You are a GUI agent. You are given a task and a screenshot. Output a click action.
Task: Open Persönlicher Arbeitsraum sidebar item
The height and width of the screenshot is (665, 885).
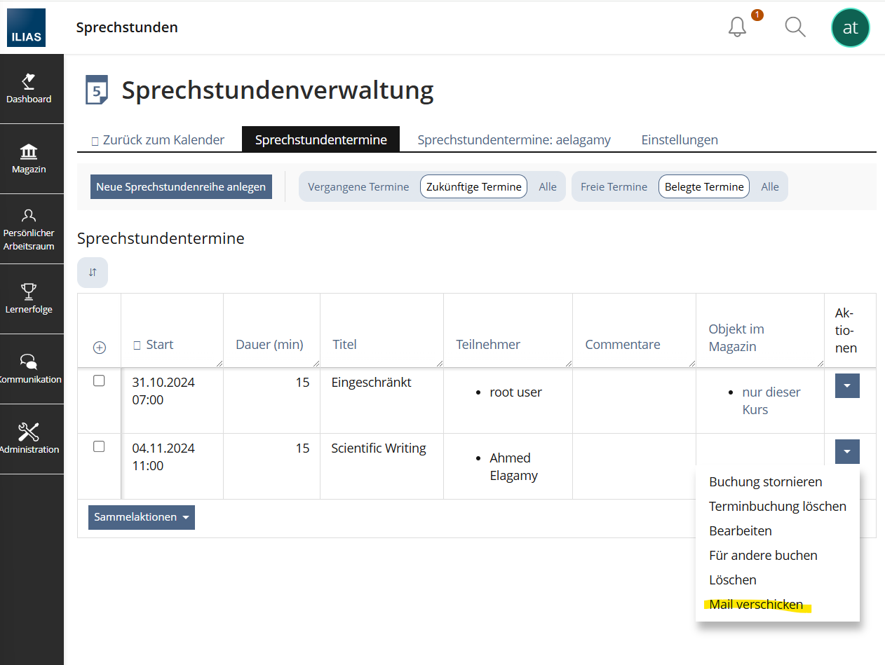tap(29, 229)
